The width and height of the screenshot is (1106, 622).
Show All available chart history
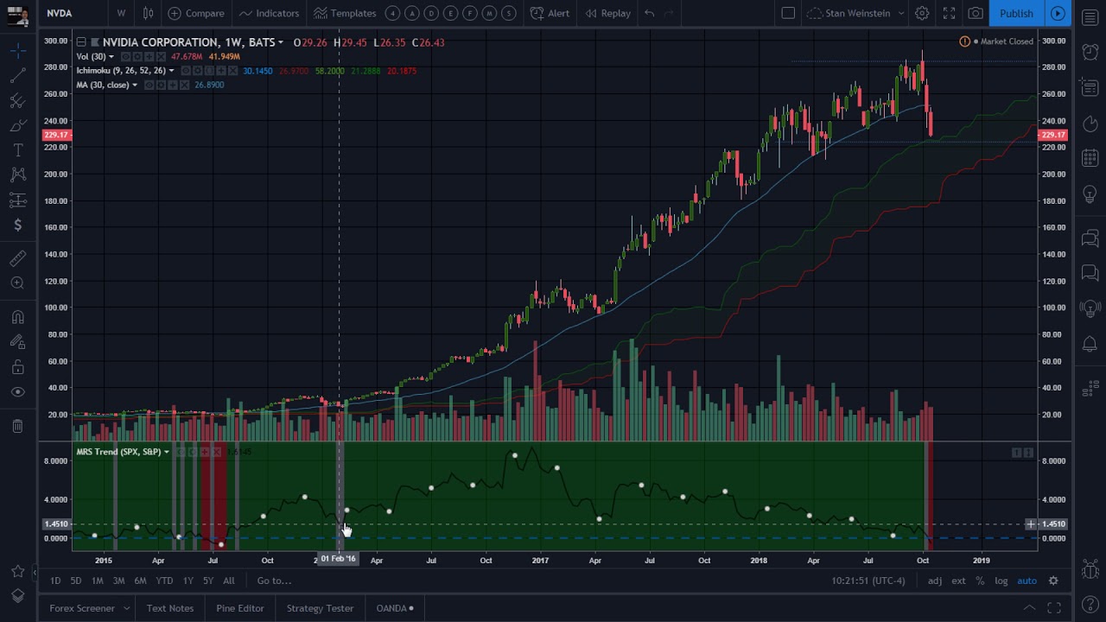[x=229, y=581]
